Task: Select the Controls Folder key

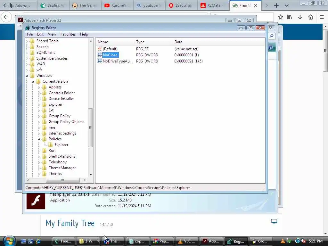Action: click(x=62, y=93)
